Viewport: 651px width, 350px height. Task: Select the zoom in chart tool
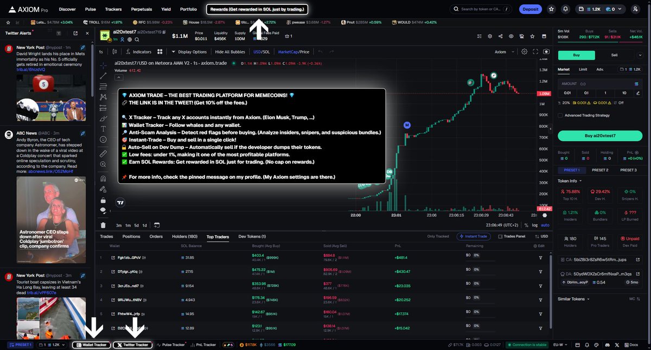click(104, 165)
